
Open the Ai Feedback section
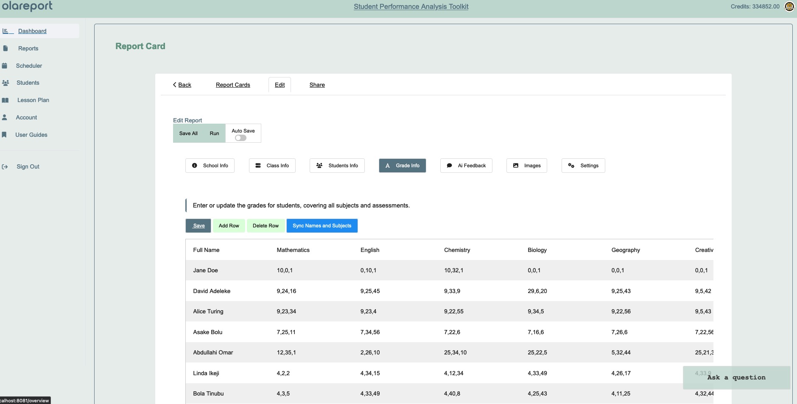point(466,166)
